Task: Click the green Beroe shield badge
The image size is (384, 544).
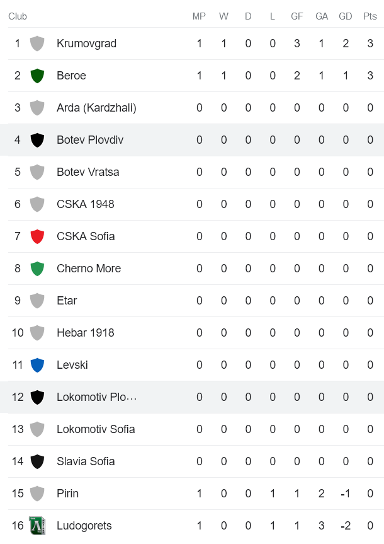Action: 37,76
